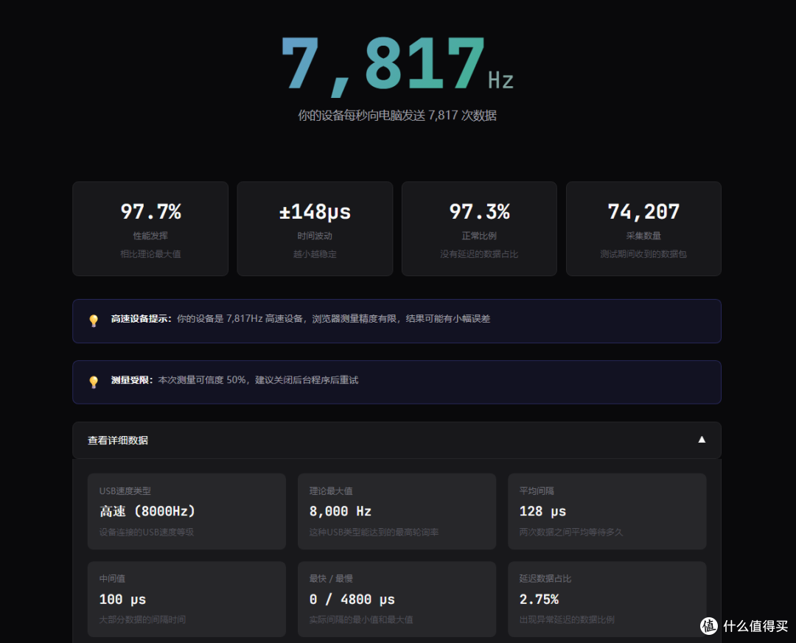Click the 97.3% 正常比例 value

479,211
